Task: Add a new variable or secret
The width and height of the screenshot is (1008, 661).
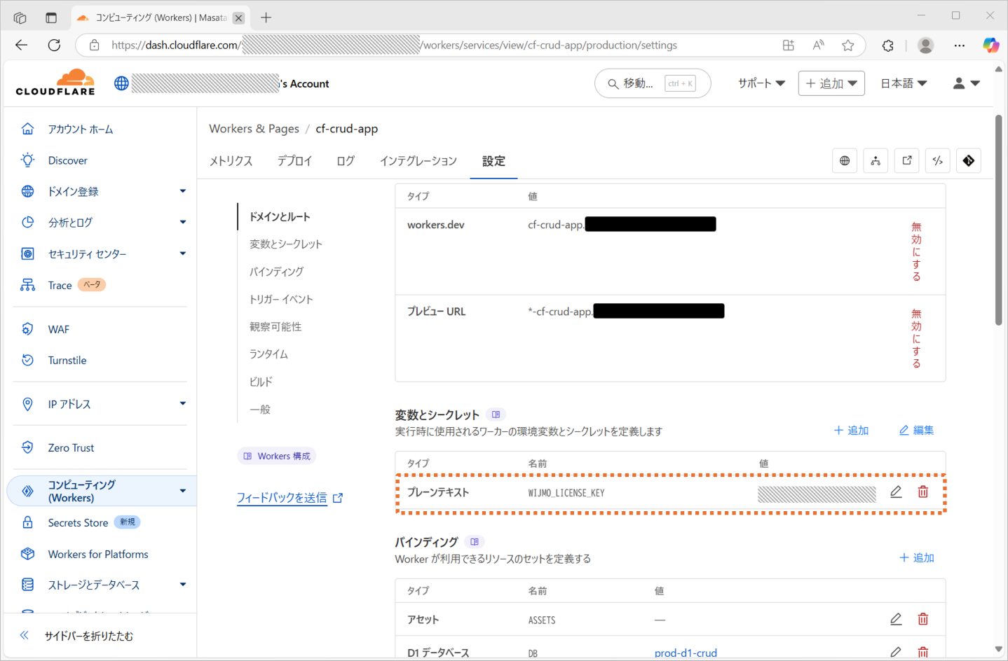Action: pyautogui.click(x=851, y=431)
